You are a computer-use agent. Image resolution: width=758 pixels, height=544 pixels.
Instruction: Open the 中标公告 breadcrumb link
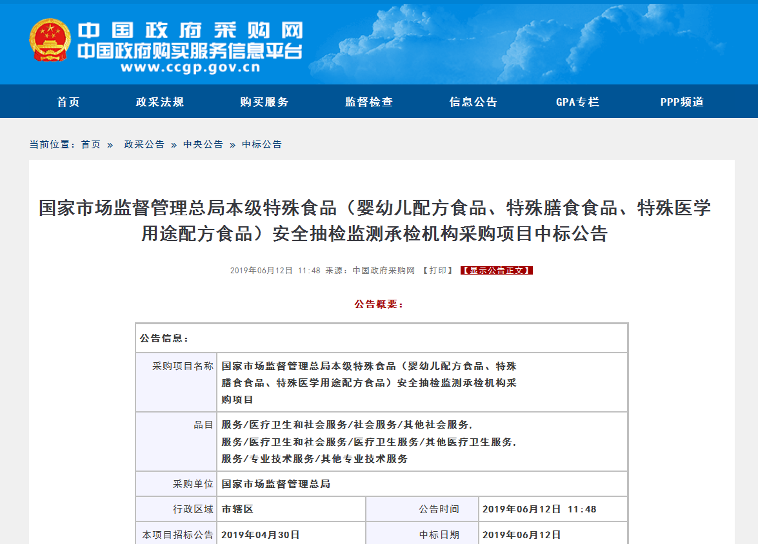coord(261,144)
